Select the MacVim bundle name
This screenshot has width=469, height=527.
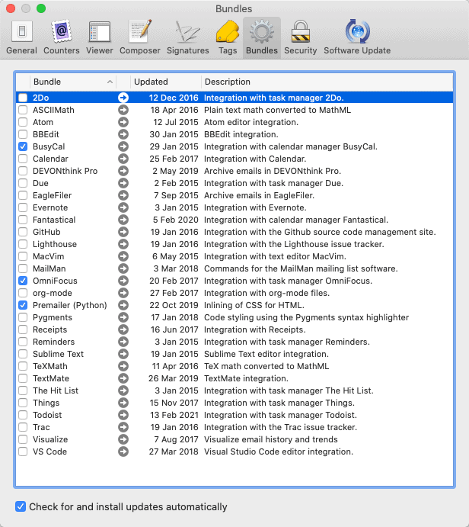(48, 256)
